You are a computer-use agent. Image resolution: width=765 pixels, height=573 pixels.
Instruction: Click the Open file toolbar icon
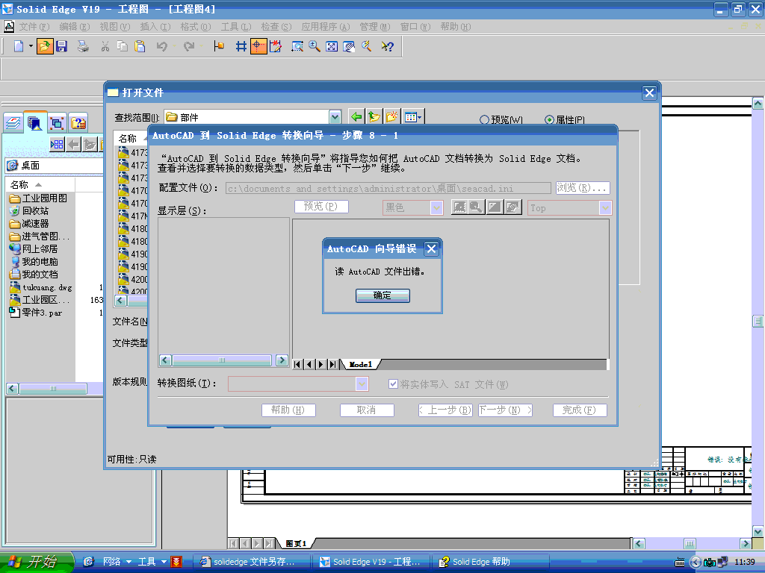point(44,46)
